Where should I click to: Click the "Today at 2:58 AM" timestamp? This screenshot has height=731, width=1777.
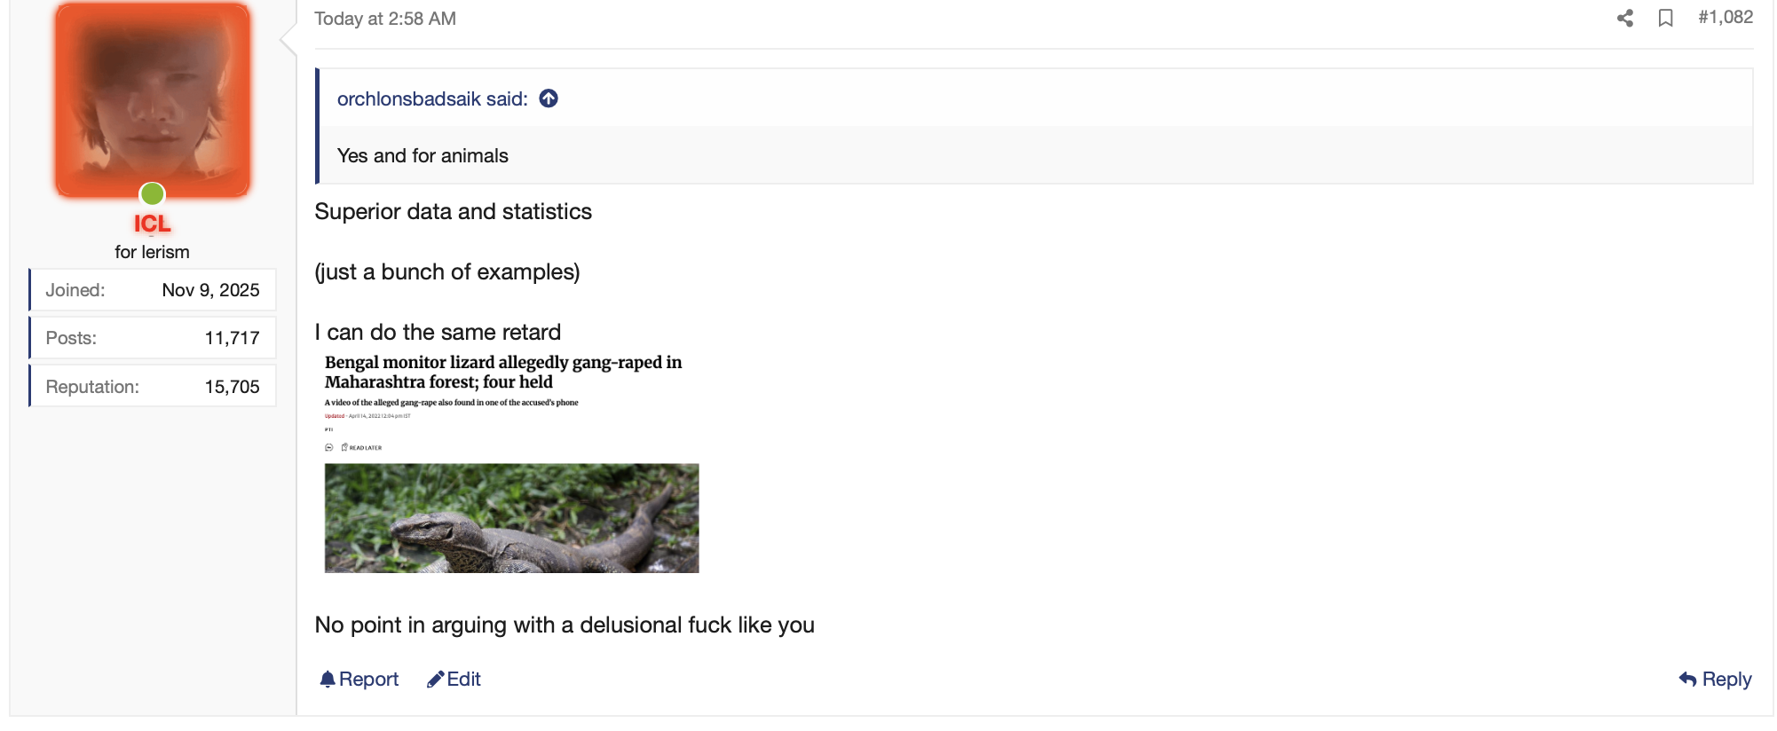pos(385,19)
